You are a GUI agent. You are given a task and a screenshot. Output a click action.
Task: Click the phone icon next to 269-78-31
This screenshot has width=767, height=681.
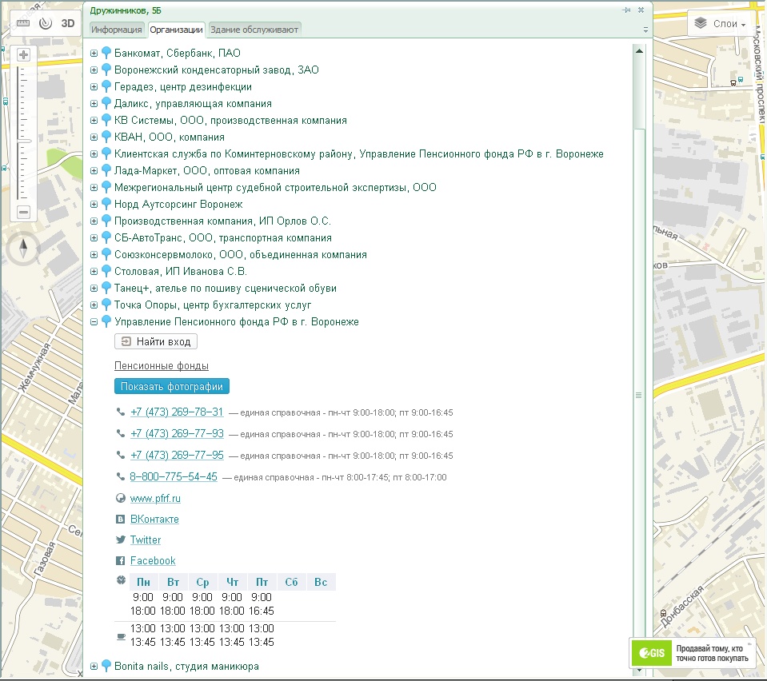120,412
